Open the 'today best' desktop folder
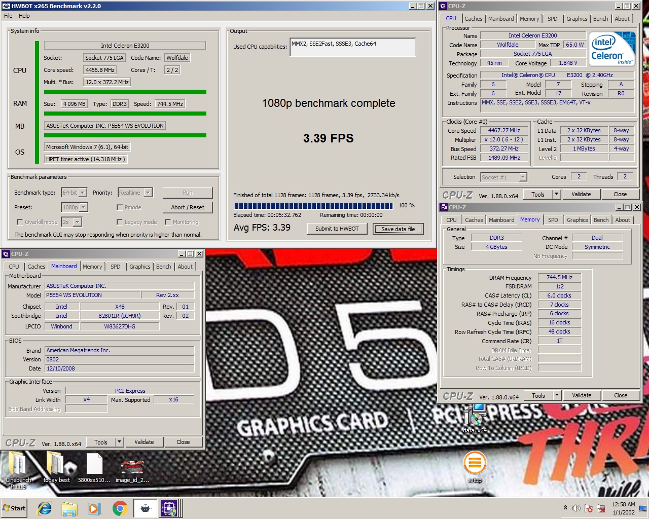Viewport: 649px width, 519px height. (x=56, y=467)
